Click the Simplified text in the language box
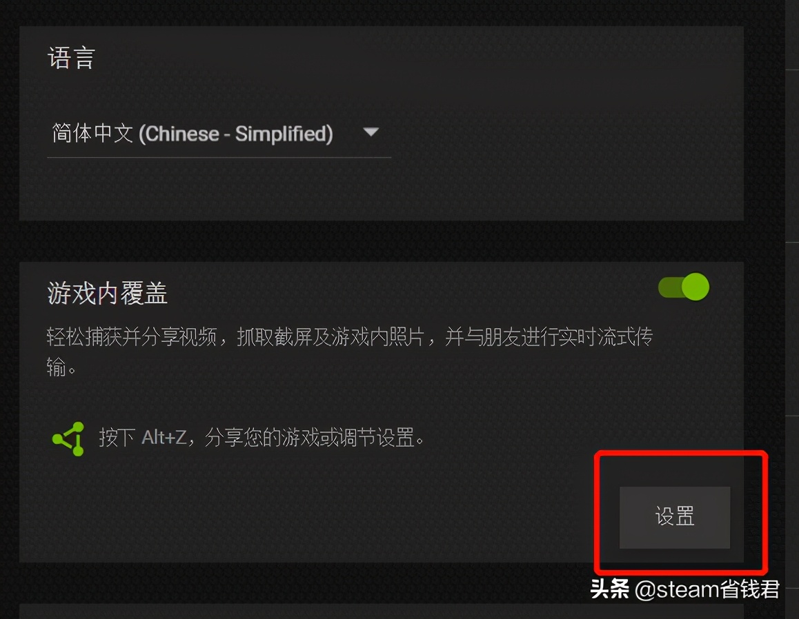Image resolution: width=799 pixels, height=619 pixels. tap(284, 134)
